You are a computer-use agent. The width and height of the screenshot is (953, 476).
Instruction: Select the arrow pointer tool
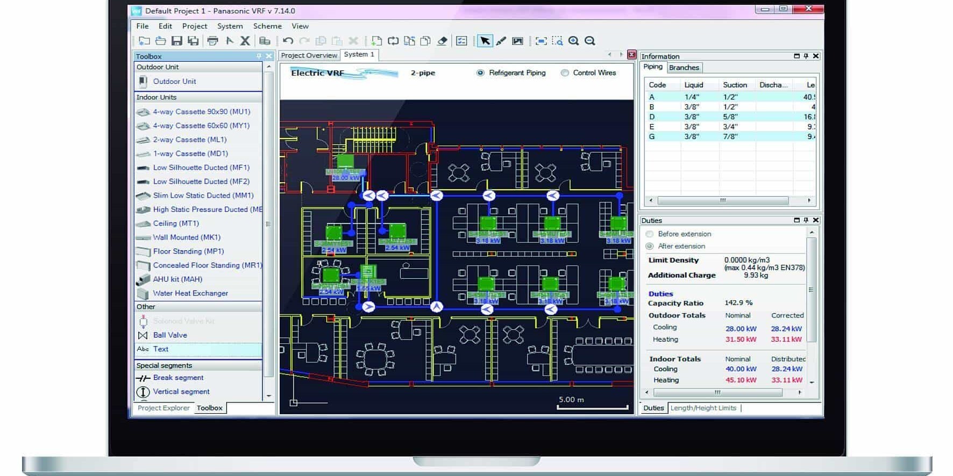485,41
